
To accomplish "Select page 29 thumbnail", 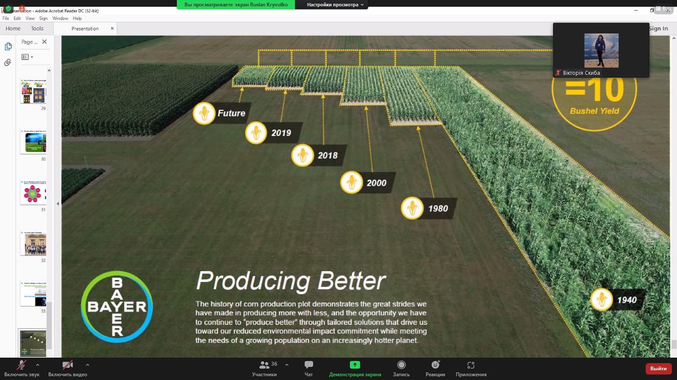I will pyautogui.click(x=33, y=91).
